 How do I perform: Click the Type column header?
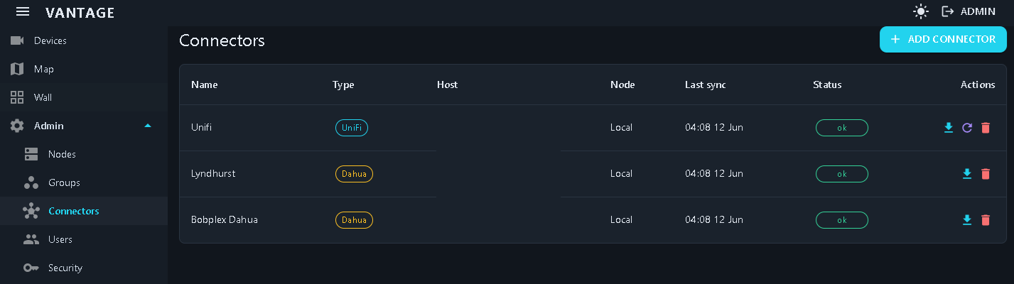click(x=343, y=84)
